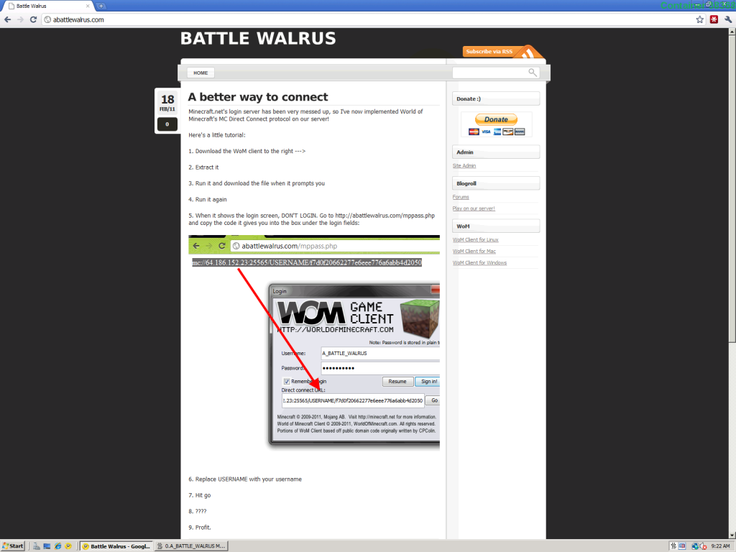The width and height of the screenshot is (736, 552).
Task: Click the scrollbar down arrow
Action: click(x=732, y=535)
